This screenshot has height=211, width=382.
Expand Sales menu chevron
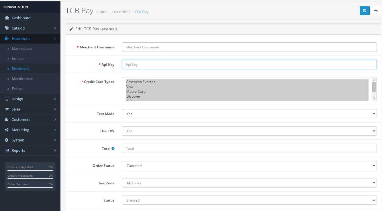(x=55, y=109)
